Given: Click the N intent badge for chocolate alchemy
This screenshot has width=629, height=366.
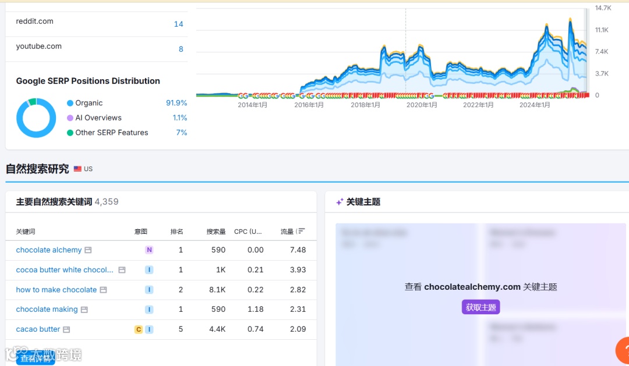Looking at the screenshot, I should tap(149, 250).
